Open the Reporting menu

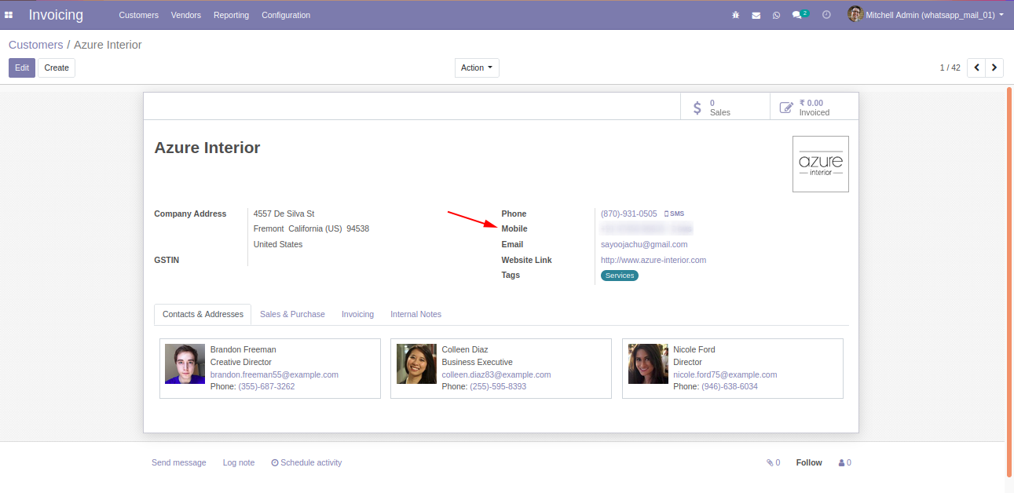click(x=231, y=15)
